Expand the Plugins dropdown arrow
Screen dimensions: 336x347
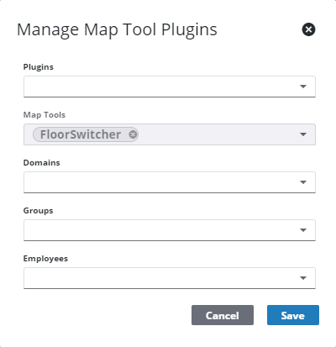pos(303,87)
